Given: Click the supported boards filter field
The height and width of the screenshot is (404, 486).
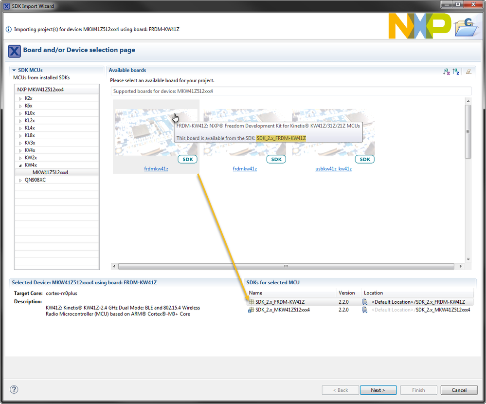Looking at the screenshot, I should tap(291, 91).
